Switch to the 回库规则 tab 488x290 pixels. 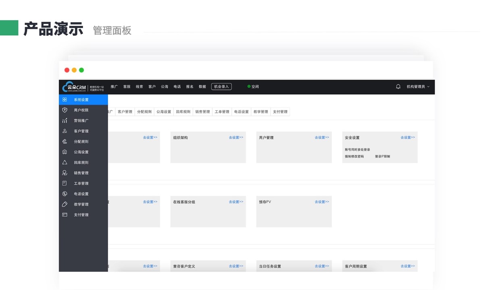point(183,112)
